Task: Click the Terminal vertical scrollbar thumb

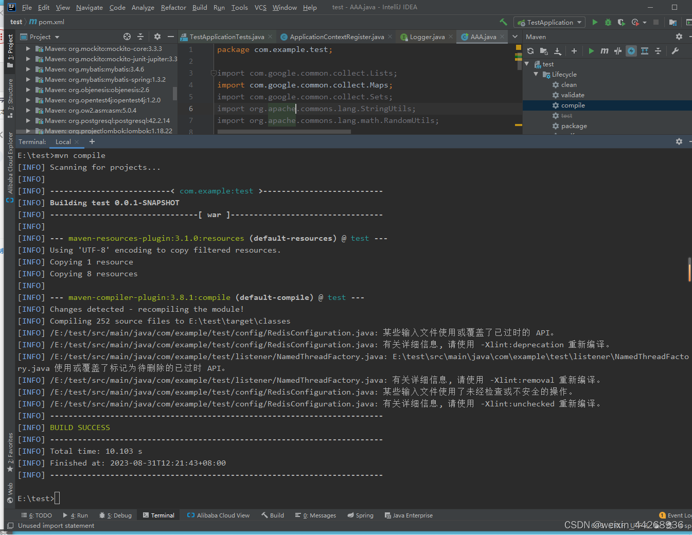Action: [x=689, y=270]
